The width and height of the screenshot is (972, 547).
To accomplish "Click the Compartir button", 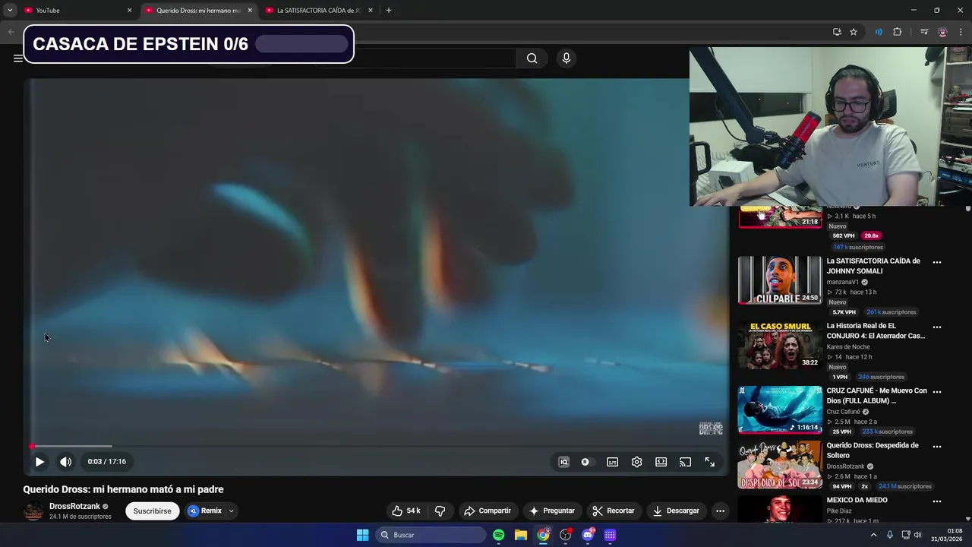I will click(x=488, y=511).
